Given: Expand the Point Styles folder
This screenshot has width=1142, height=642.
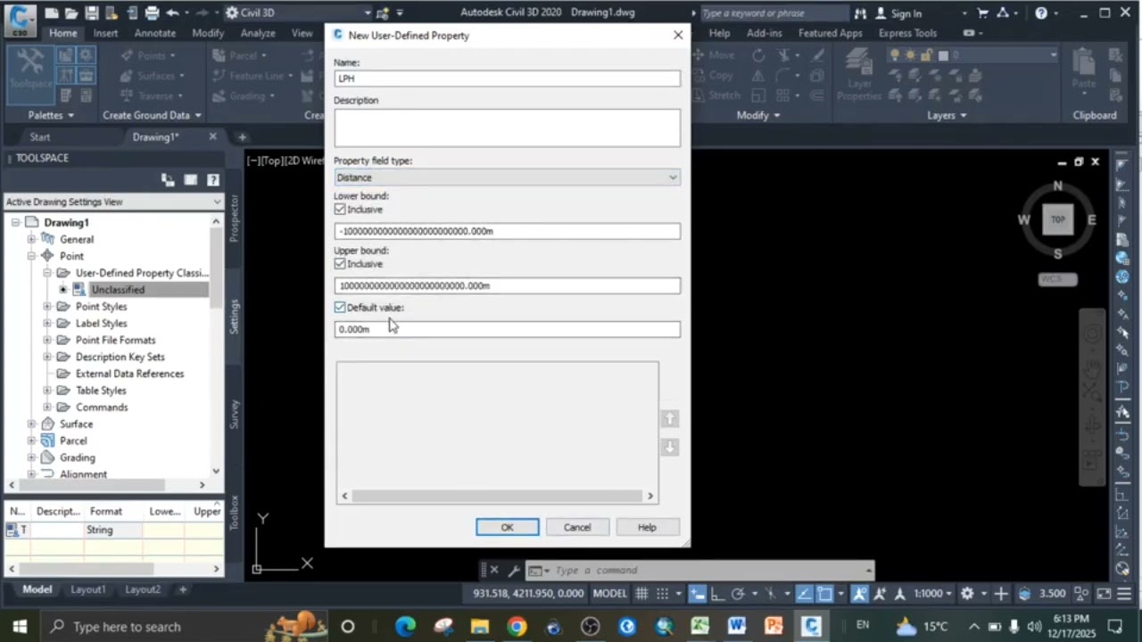Looking at the screenshot, I should pos(47,307).
